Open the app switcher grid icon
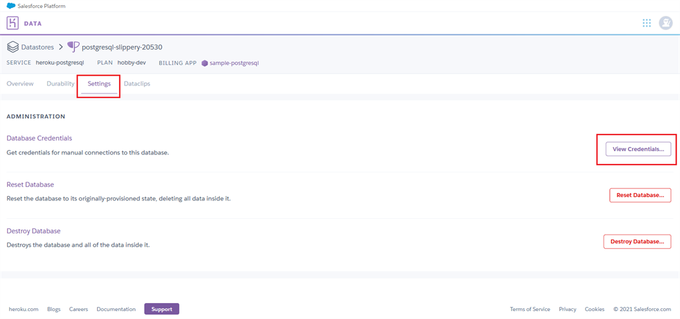This screenshot has width=680, height=319. pos(647,23)
